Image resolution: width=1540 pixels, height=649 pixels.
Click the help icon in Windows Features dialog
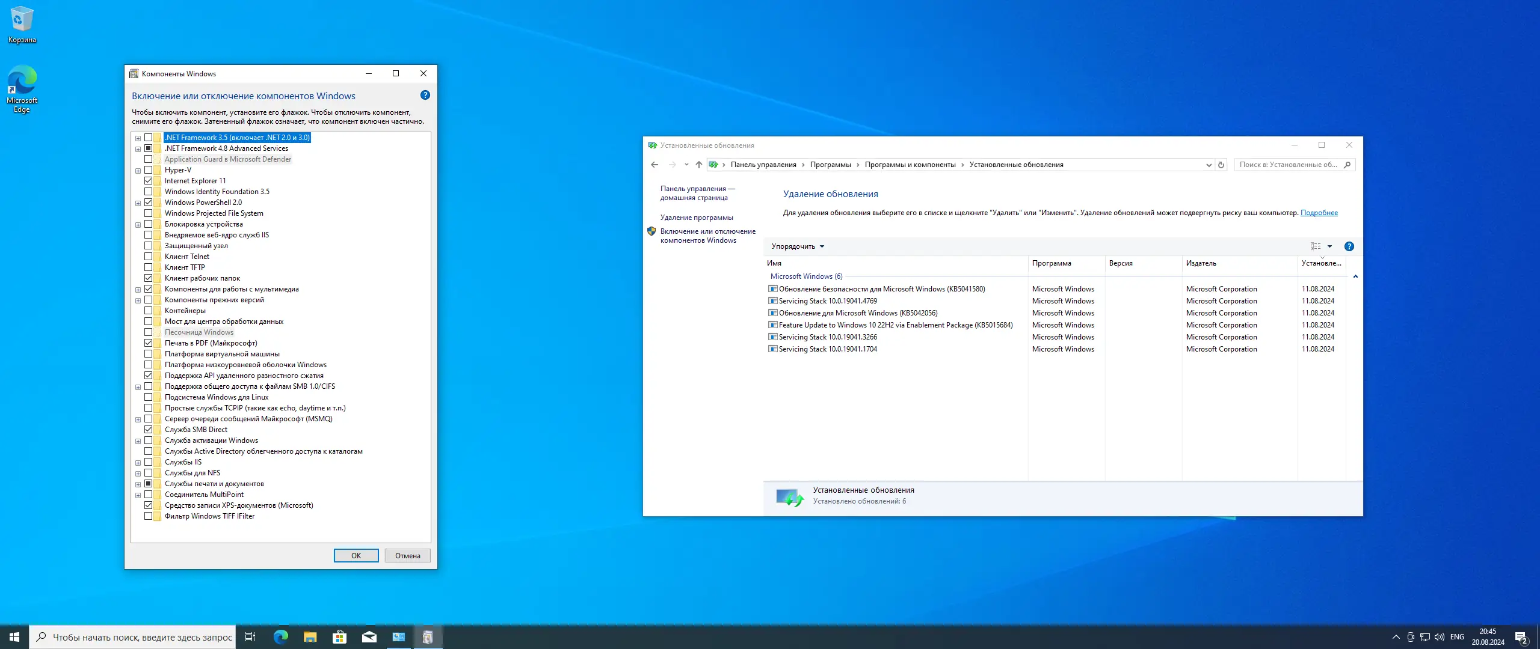425,95
